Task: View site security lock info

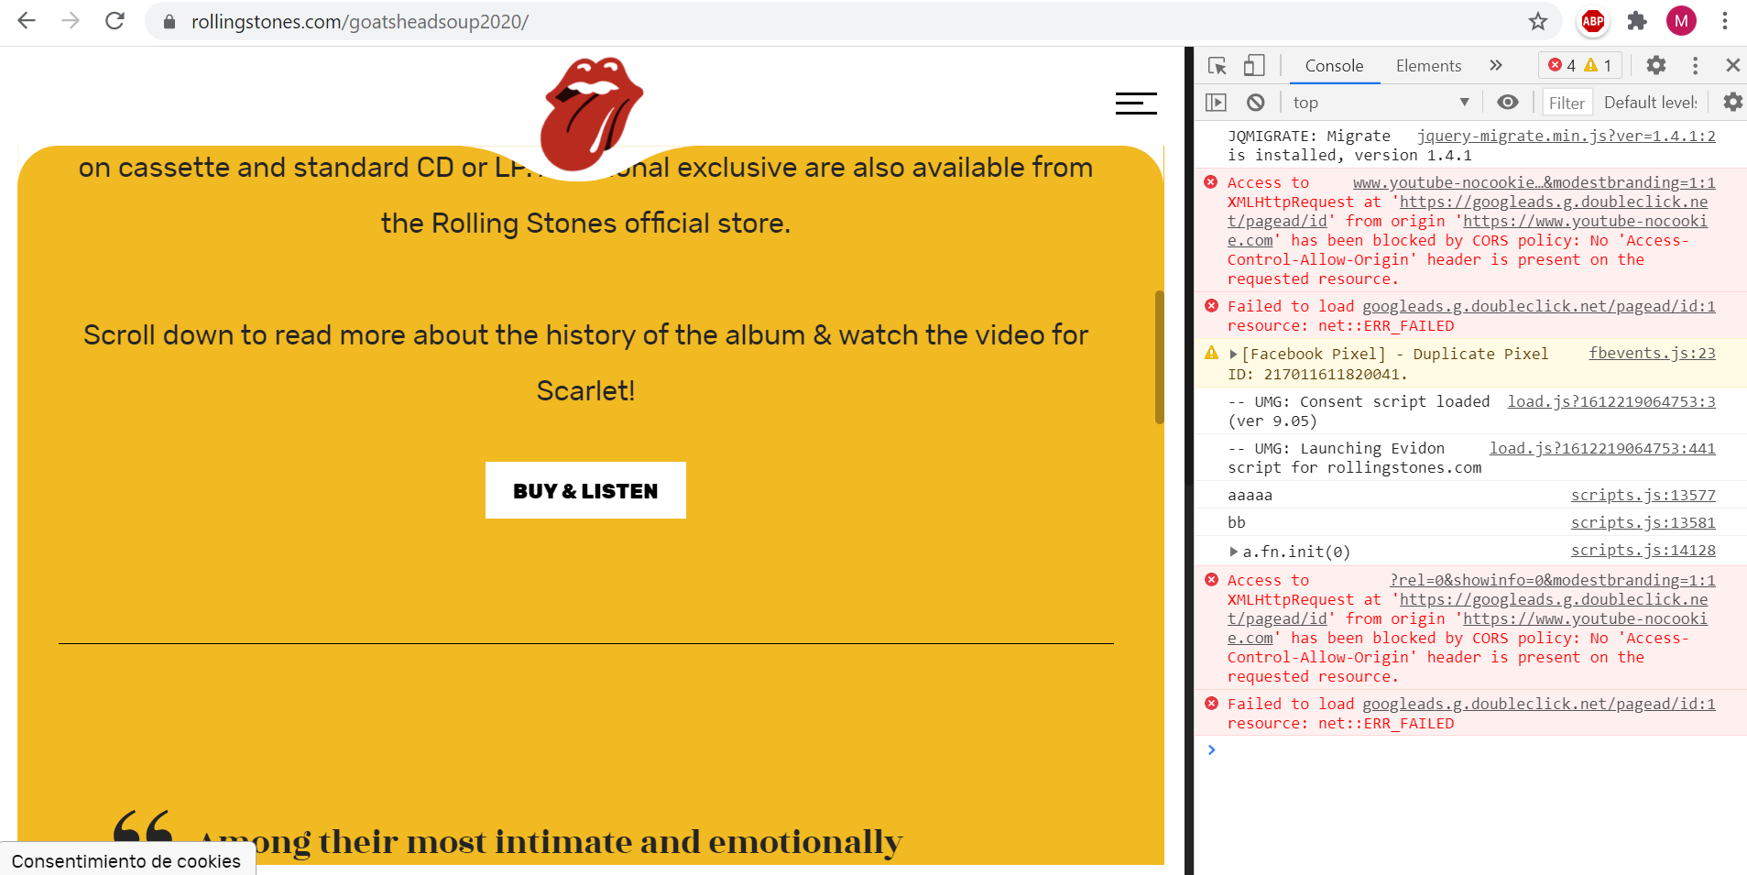Action: coord(169,22)
